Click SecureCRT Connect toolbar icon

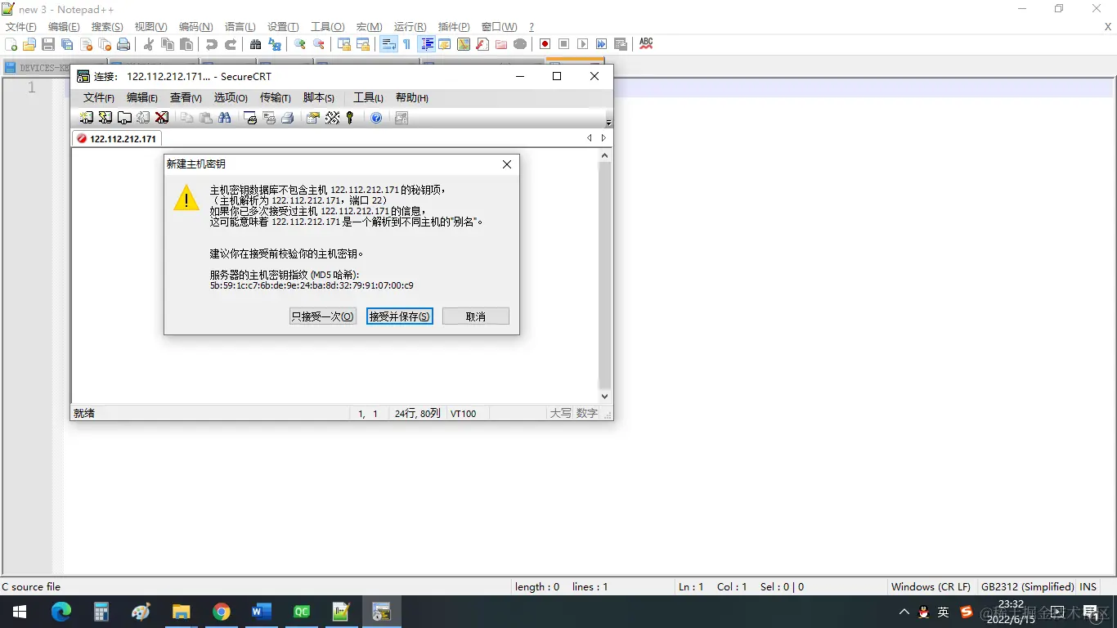coord(86,118)
